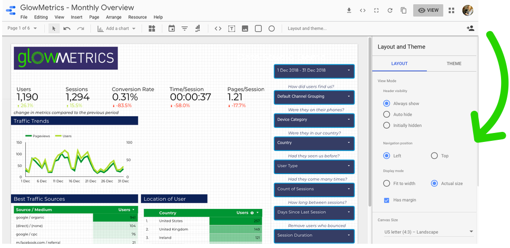Refresh the report data

[390, 10]
